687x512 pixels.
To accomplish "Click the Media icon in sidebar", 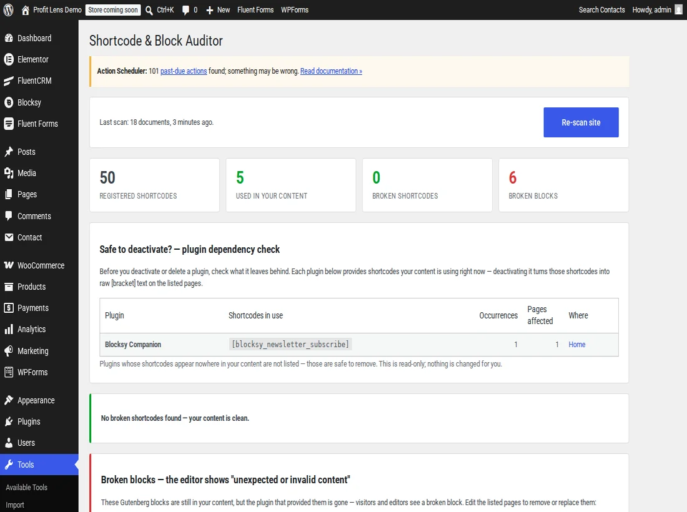I will [x=9, y=173].
